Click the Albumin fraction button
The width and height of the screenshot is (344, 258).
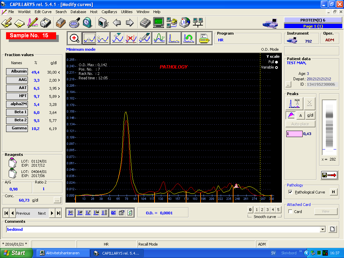(x=17, y=72)
